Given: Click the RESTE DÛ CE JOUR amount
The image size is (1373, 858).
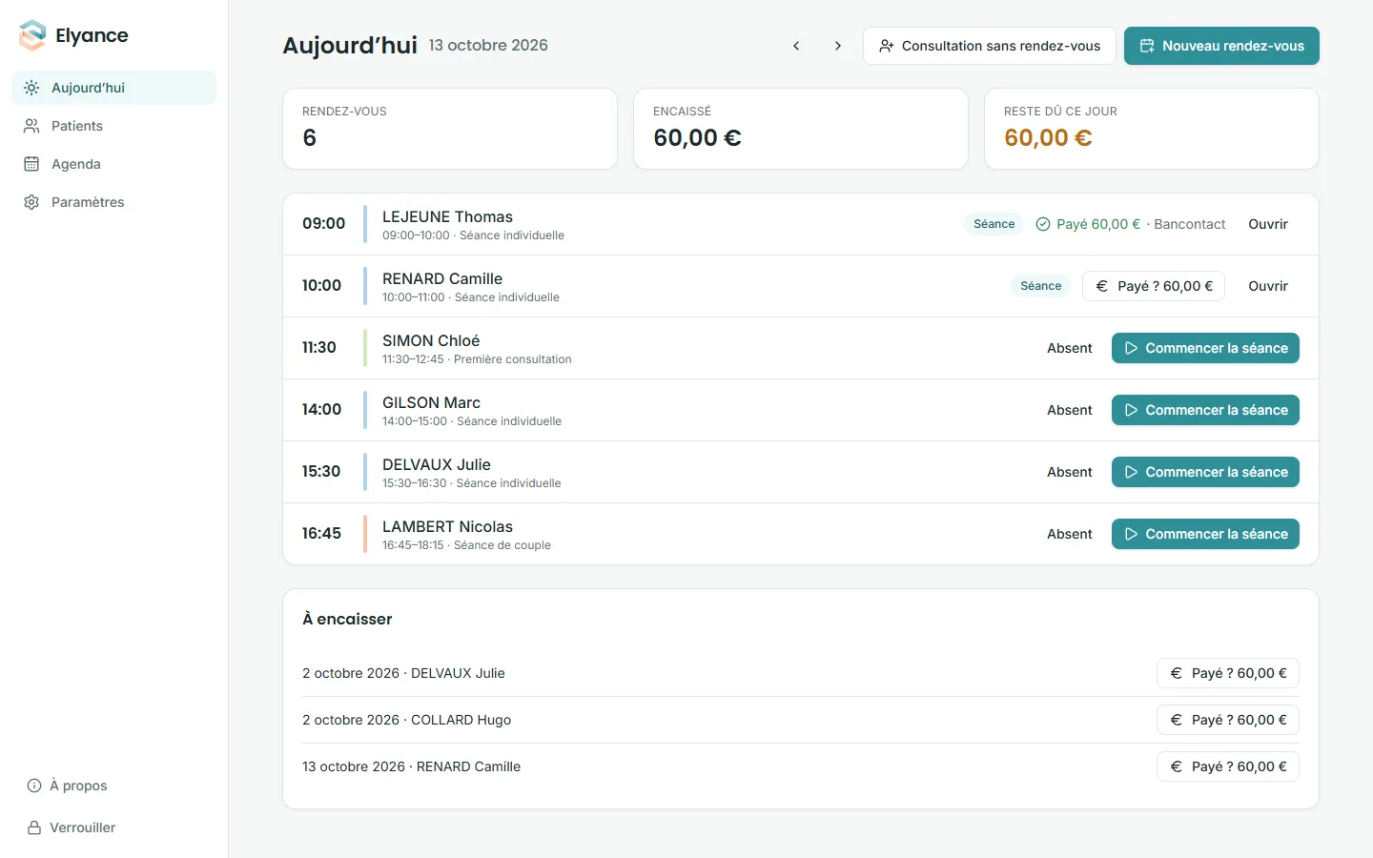Looking at the screenshot, I should (x=1048, y=138).
